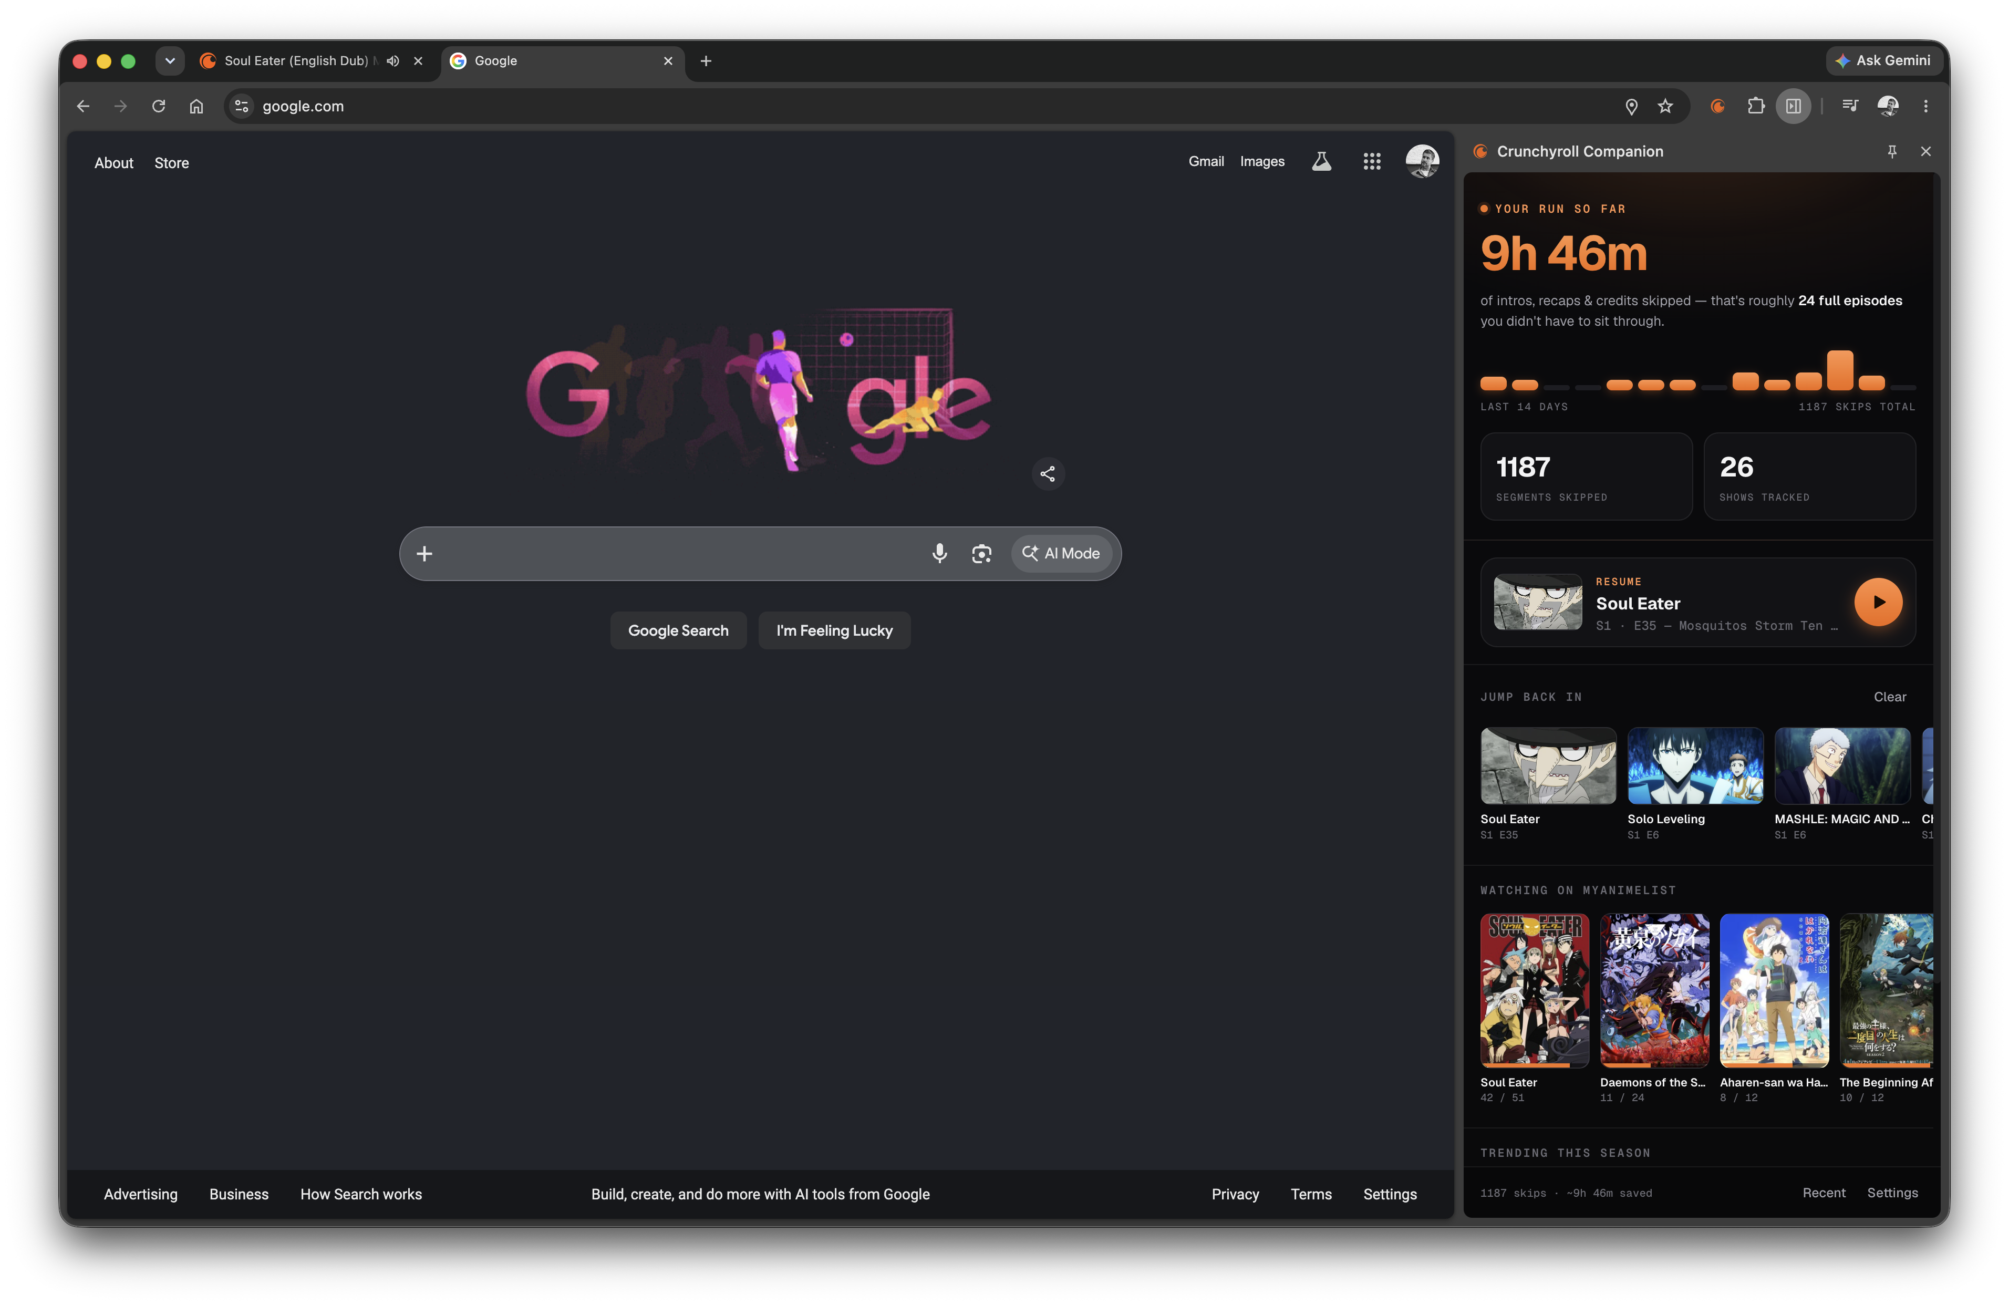
Task: Open the AI tools from Google link
Action: click(760, 1194)
